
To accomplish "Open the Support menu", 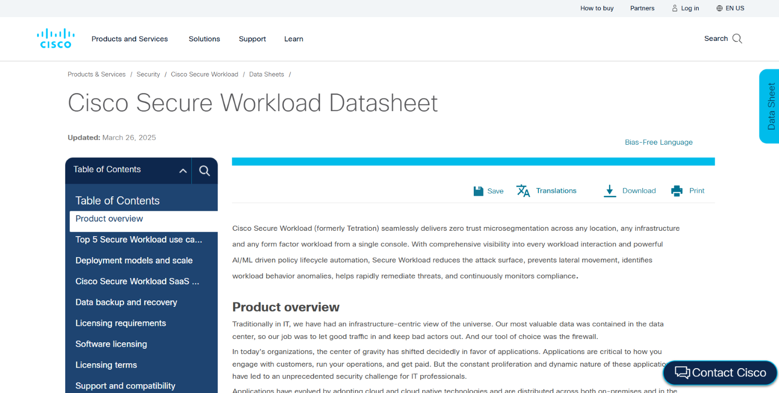I will click(252, 39).
